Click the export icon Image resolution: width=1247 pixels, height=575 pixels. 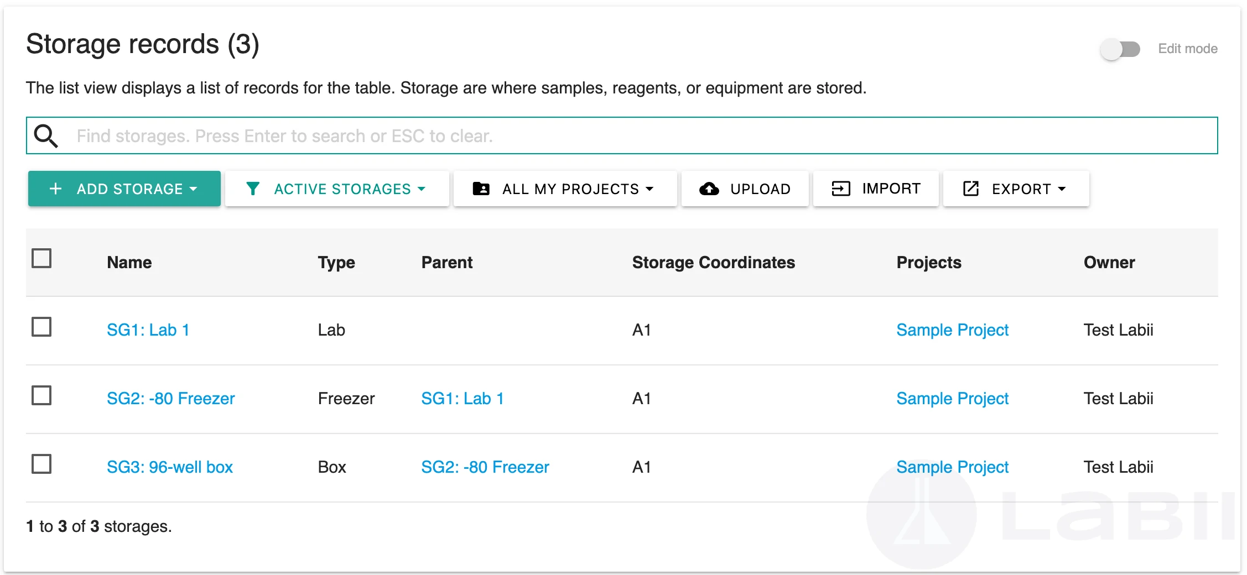pos(971,189)
